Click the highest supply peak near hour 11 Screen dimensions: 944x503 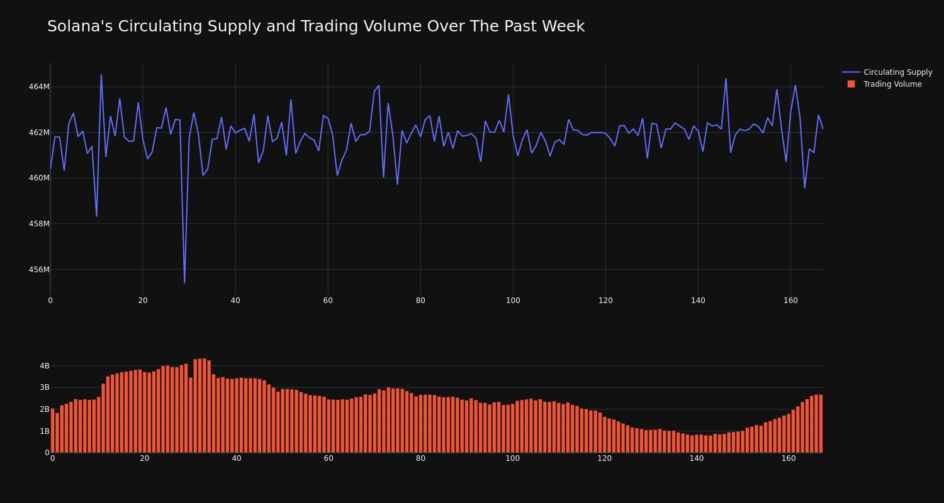(x=101, y=75)
